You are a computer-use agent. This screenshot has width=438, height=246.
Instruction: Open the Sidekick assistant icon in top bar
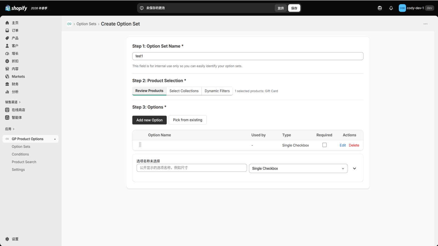point(380,8)
